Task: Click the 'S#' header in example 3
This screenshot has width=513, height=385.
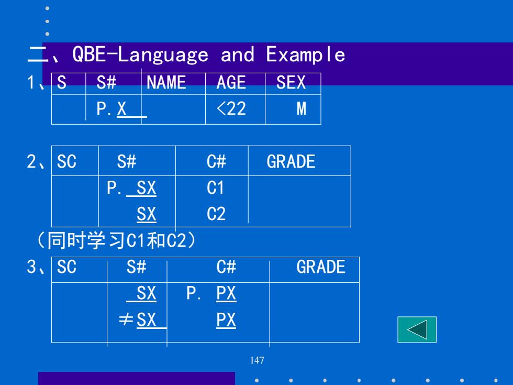Action: coord(137,267)
